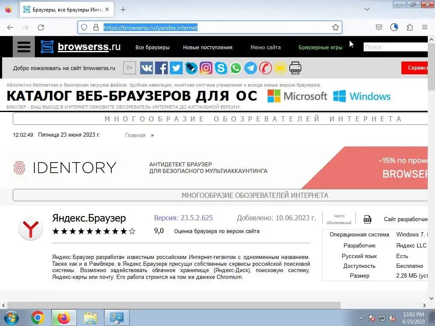This screenshot has height=326, width=435.
Task: Bookmark this page with the star
Action: coord(336,27)
